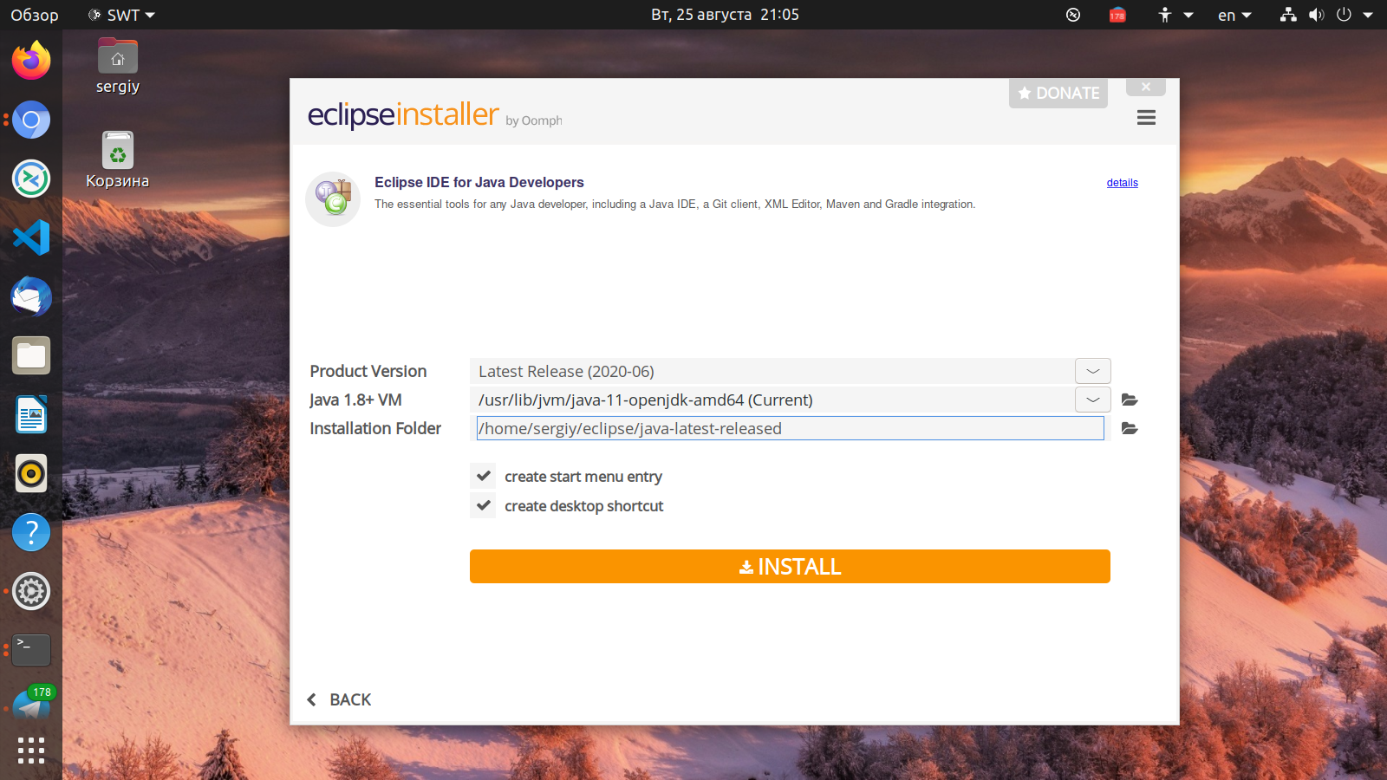Browse for the Installation Folder location
Screen dimensions: 1387x780
point(1129,428)
